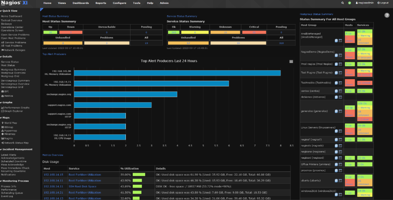Click document icon for TestAnsible host group
The width and height of the screenshot is (393, 200).
(336, 83)
